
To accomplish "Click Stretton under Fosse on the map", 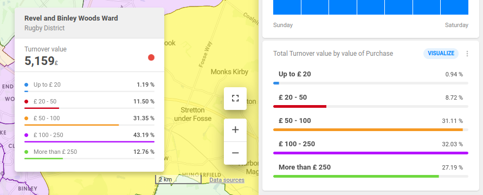I will tap(193, 114).
